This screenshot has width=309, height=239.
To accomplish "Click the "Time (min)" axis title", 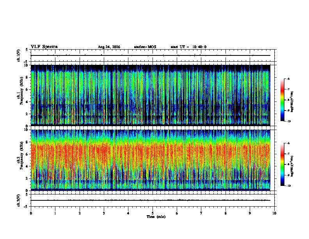I will 156,217.
